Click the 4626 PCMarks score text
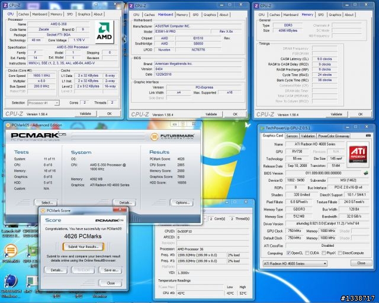The image size is (379, 303). coord(83,236)
